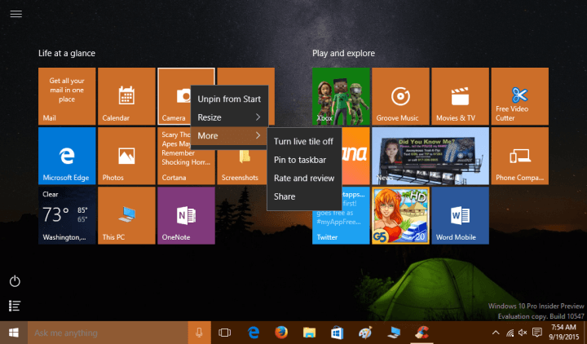Screen dimensions: 587x344
Task: Open the network status tray icon
Action: tap(510, 333)
